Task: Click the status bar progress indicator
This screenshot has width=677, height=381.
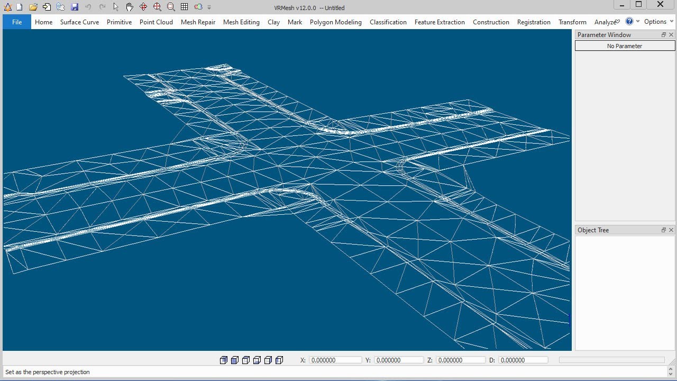Action: coord(612,360)
